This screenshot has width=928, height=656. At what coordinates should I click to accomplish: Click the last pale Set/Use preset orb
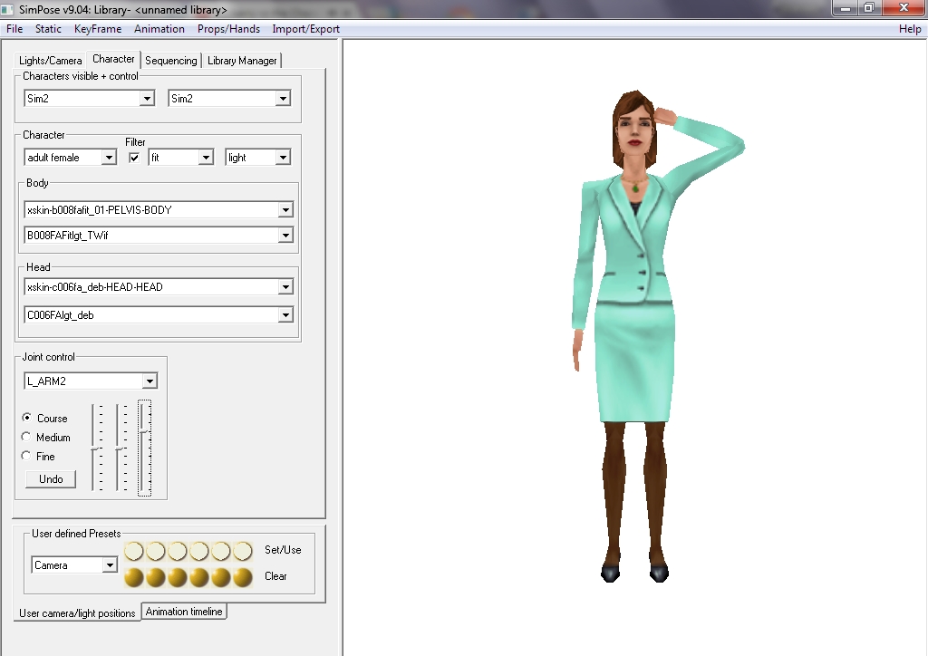[x=243, y=551]
